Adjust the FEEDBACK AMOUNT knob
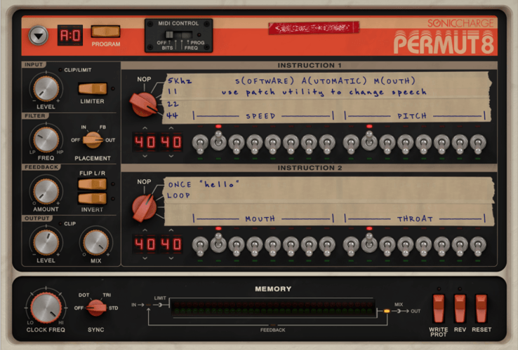 [46, 191]
